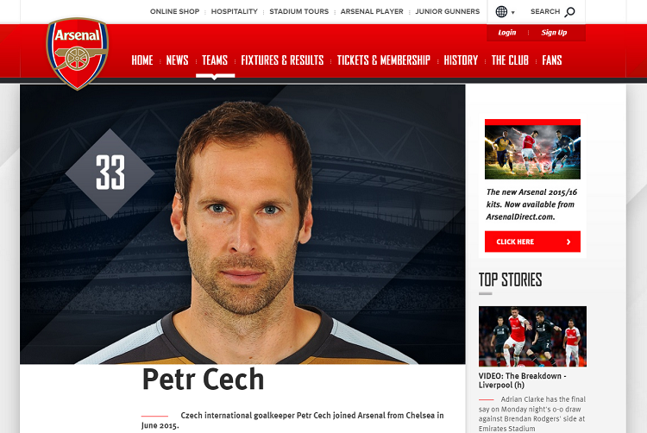
Task: Select the number 33 shirt badge
Action: coord(110,173)
